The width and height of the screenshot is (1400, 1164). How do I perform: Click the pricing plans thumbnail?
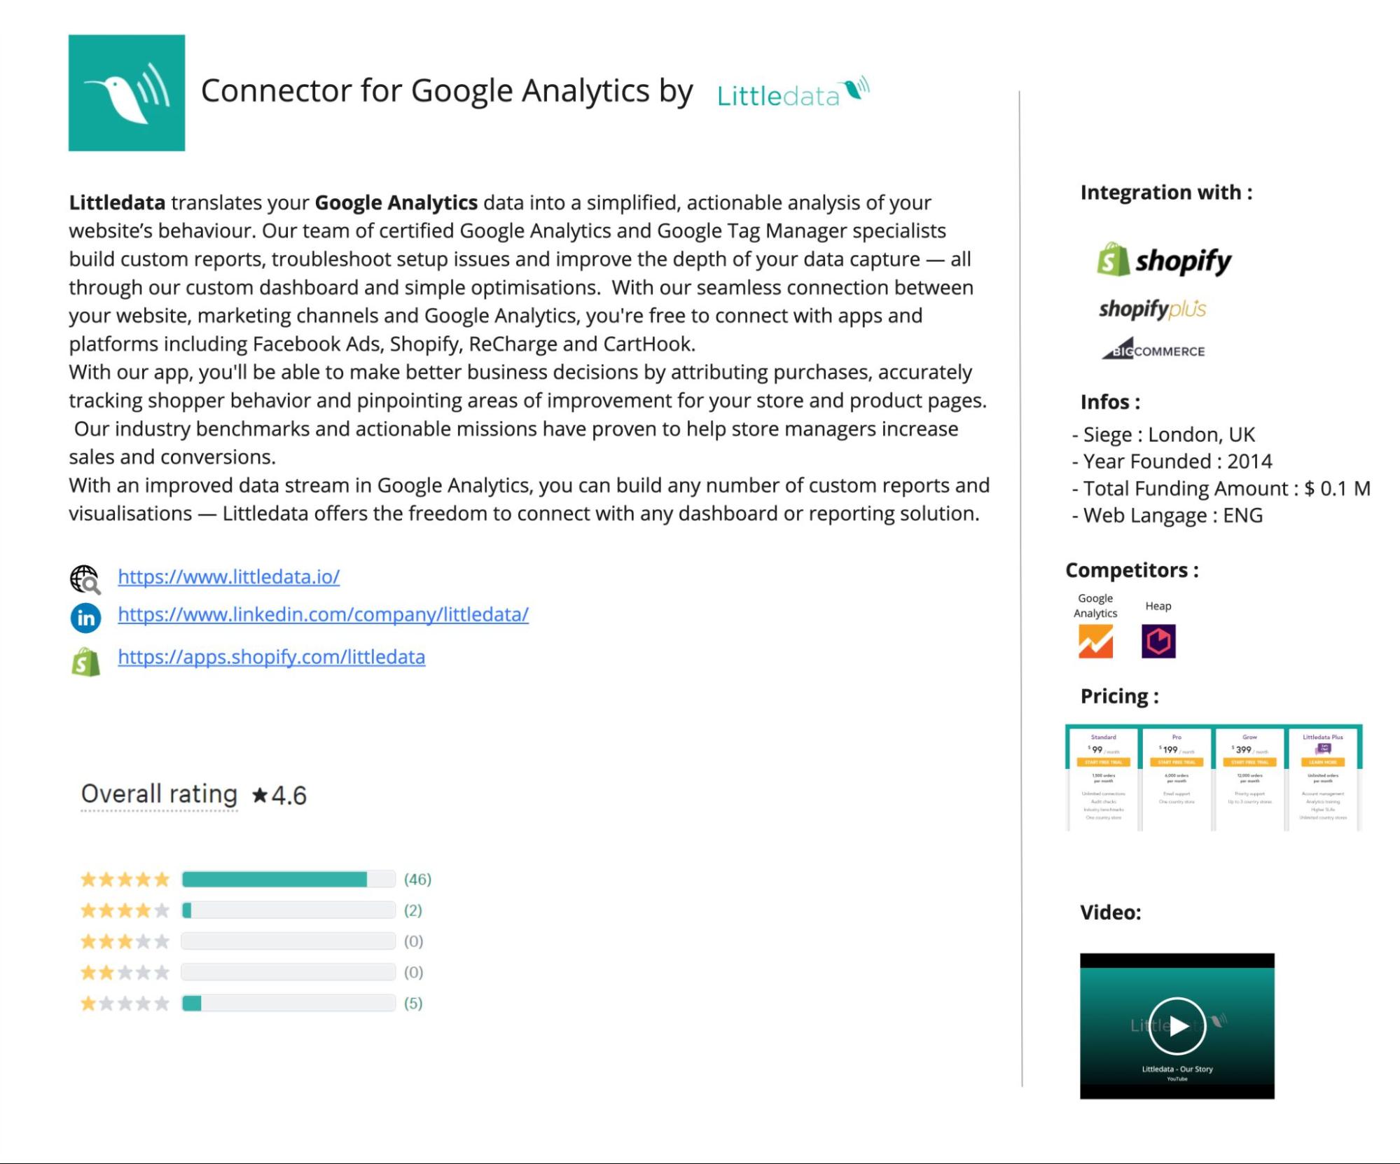tap(1213, 777)
